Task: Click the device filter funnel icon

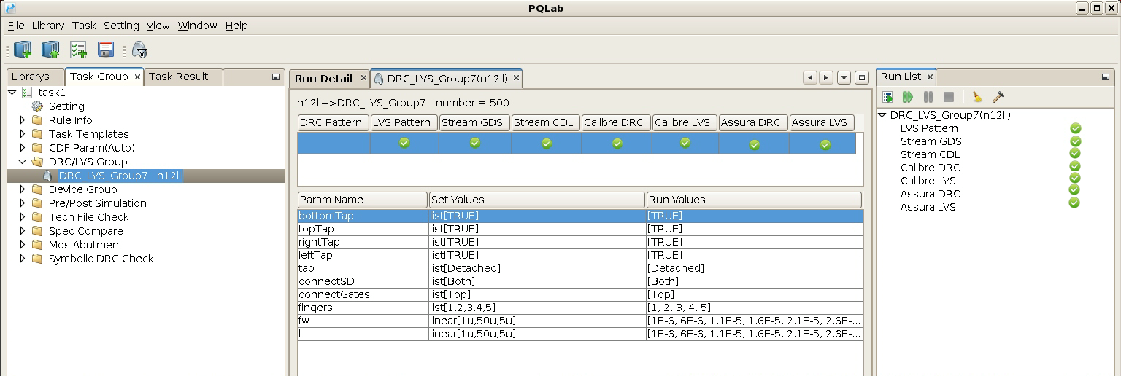Action: (x=139, y=50)
